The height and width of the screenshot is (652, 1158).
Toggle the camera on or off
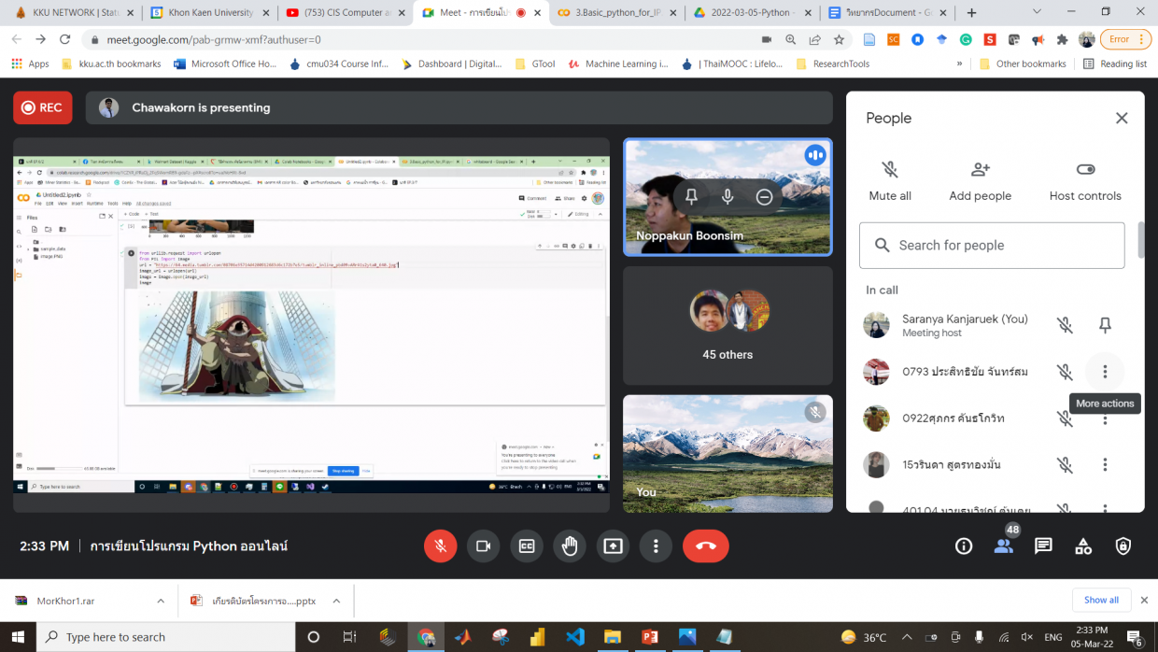coord(483,546)
